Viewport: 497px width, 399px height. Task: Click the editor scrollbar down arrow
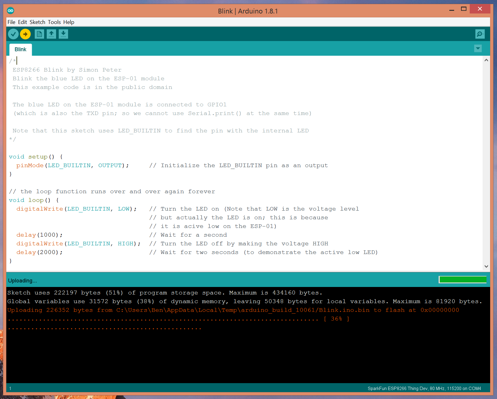(x=486, y=266)
